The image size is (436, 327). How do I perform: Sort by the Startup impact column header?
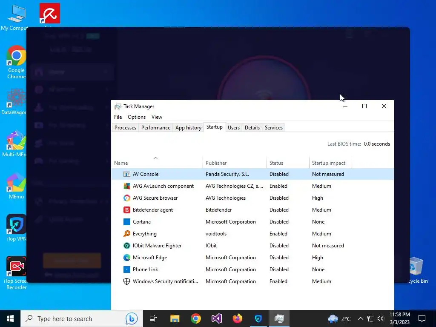point(330,163)
